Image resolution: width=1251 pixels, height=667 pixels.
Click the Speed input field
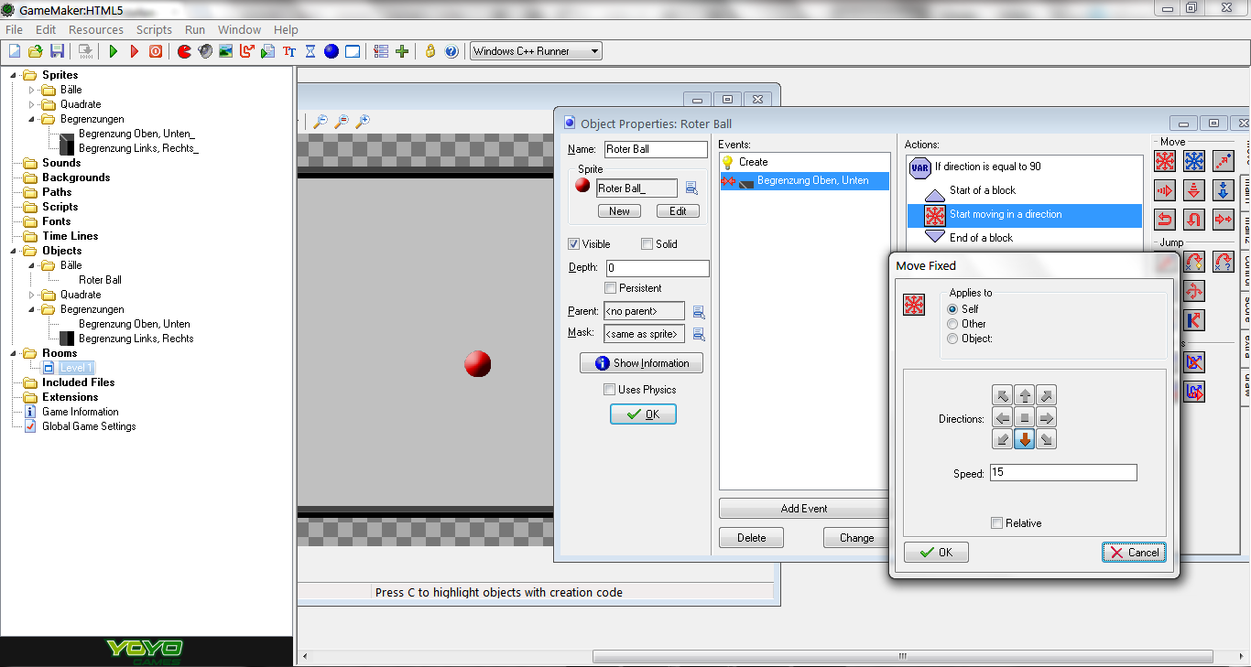click(x=1062, y=473)
